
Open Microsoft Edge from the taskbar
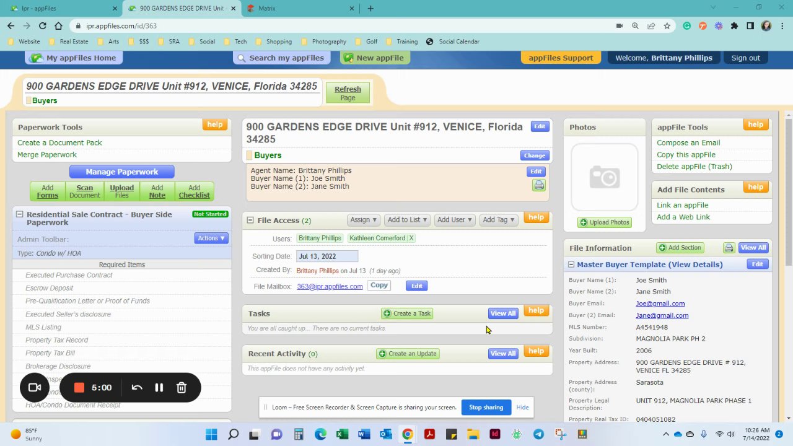click(320, 434)
